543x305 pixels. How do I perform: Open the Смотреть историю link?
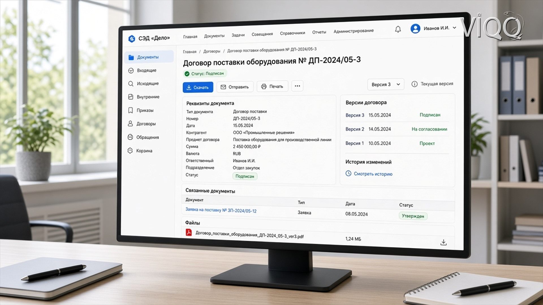point(373,174)
